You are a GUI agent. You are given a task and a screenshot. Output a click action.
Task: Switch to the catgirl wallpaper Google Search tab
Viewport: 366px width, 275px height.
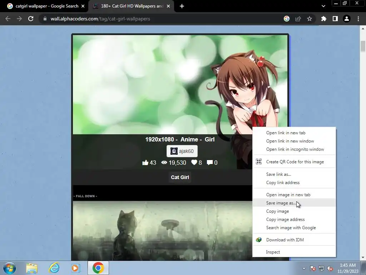pos(46,6)
